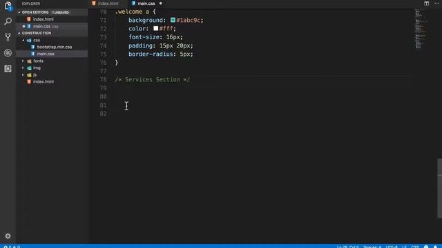Image resolution: width=442 pixels, height=248 pixels.
Task: Click the minimap code overview
Action: pos(421,29)
